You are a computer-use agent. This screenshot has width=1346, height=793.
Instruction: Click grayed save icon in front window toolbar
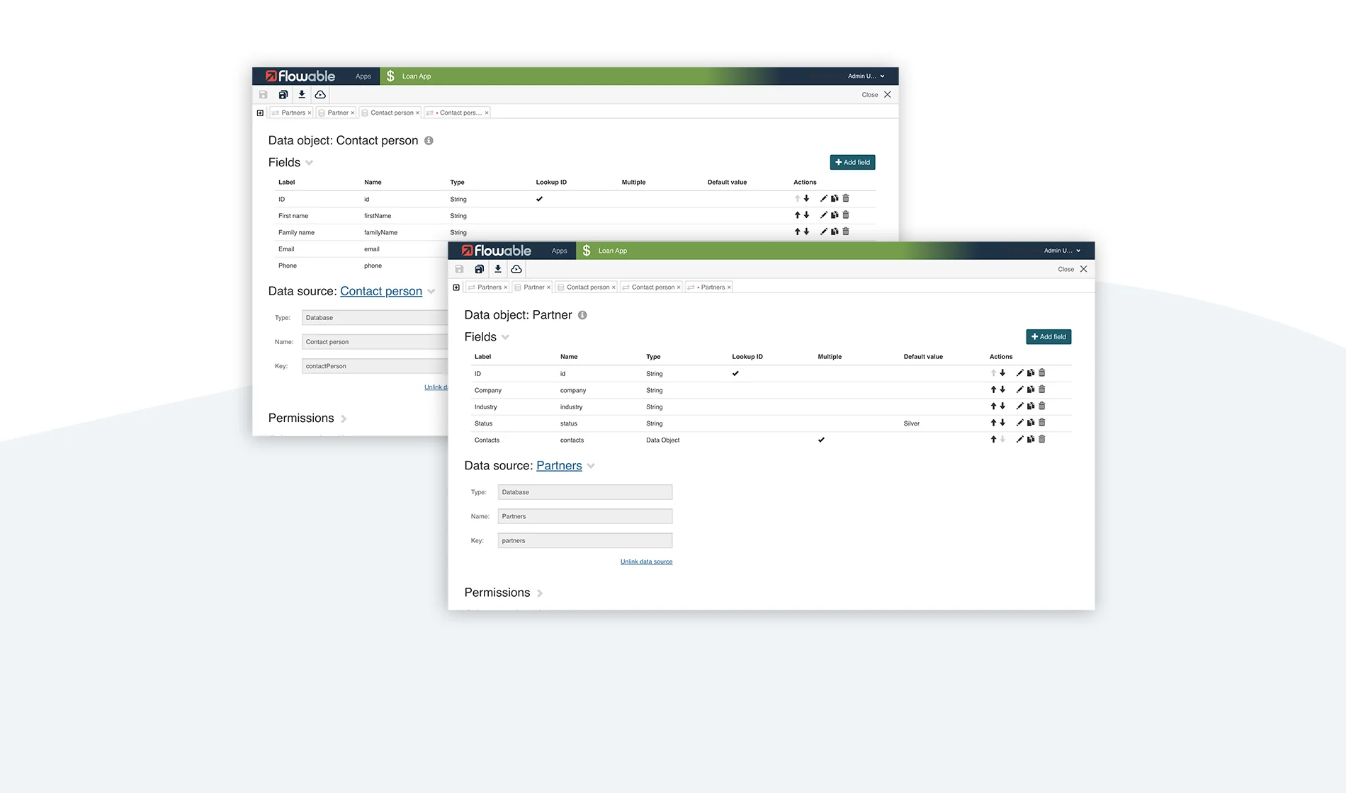coord(459,269)
